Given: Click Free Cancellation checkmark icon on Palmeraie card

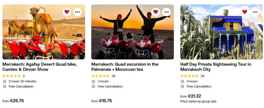Looking at the screenshot, I should point(93,87).
